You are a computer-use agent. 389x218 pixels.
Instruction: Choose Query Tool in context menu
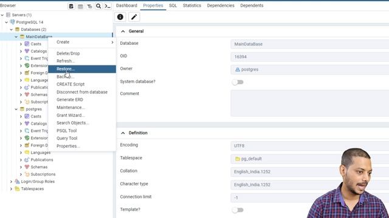pyautogui.click(x=82, y=138)
